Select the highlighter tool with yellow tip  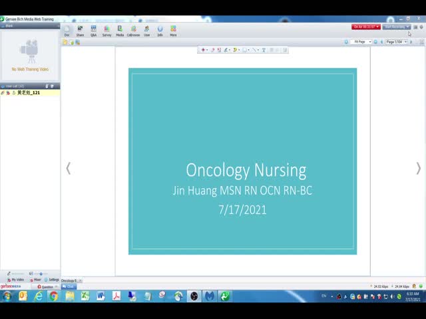click(235, 50)
